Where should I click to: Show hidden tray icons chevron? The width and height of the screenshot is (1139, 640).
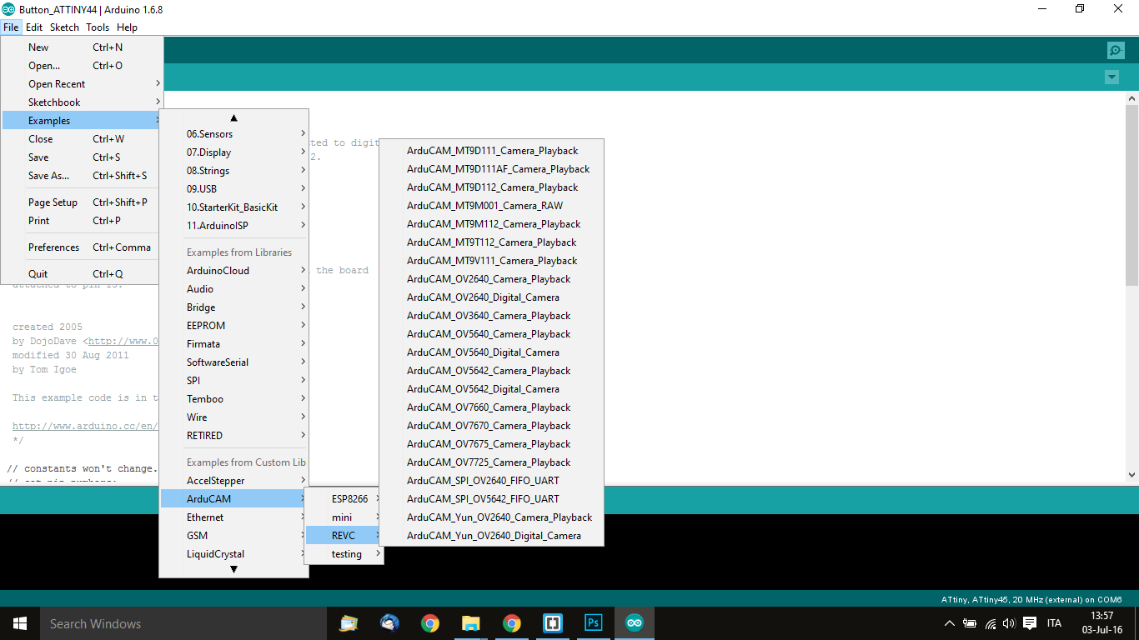(x=949, y=623)
